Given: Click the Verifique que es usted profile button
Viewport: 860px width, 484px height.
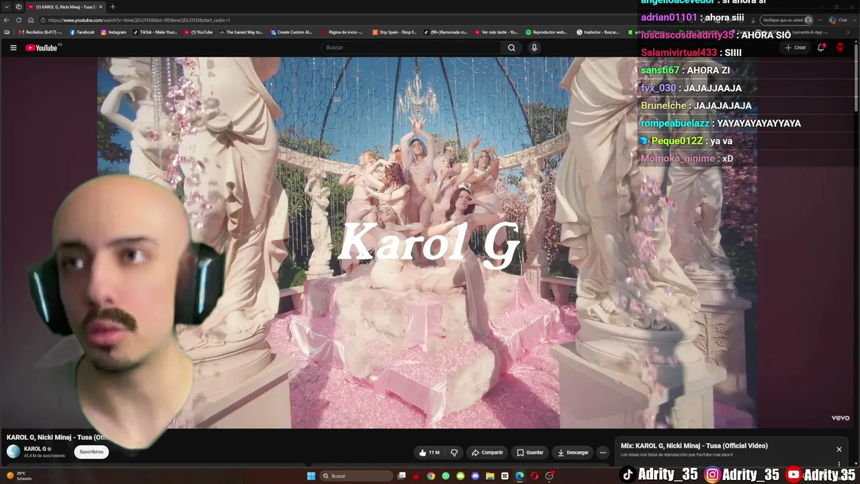Looking at the screenshot, I should click(788, 20).
